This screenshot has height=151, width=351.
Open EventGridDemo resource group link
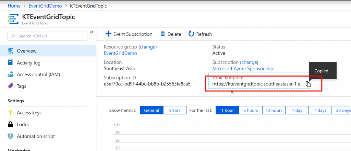tap(120, 53)
